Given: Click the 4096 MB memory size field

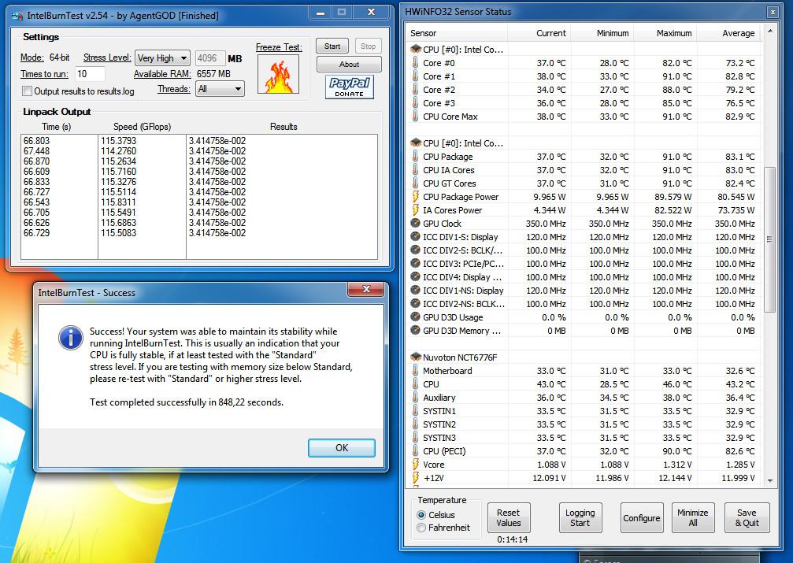Looking at the screenshot, I should pyautogui.click(x=210, y=58).
